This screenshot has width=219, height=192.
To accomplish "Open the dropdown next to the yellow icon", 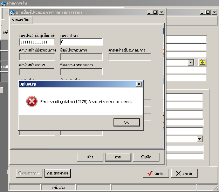I will click(x=191, y=62).
